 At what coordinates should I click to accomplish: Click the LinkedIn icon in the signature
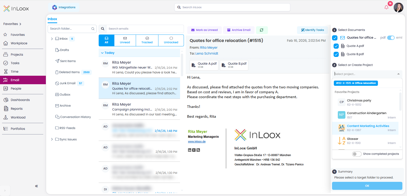point(190,150)
